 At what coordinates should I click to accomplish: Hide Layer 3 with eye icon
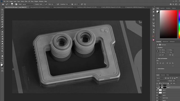tap(157, 90)
